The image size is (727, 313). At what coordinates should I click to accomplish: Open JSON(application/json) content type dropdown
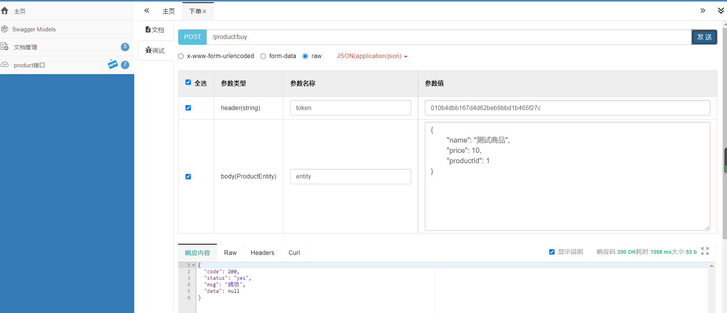coord(372,56)
